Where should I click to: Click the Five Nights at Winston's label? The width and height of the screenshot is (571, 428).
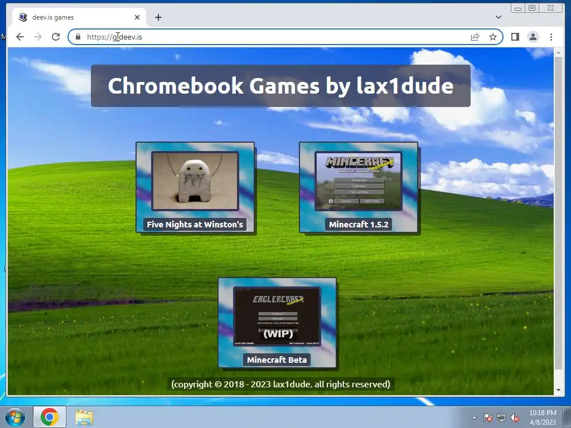point(195,225)
